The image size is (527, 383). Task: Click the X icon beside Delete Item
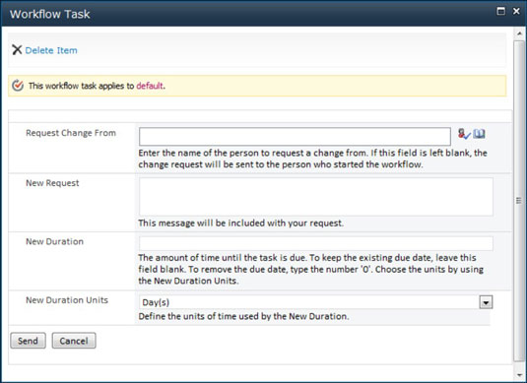click(17, 50)
